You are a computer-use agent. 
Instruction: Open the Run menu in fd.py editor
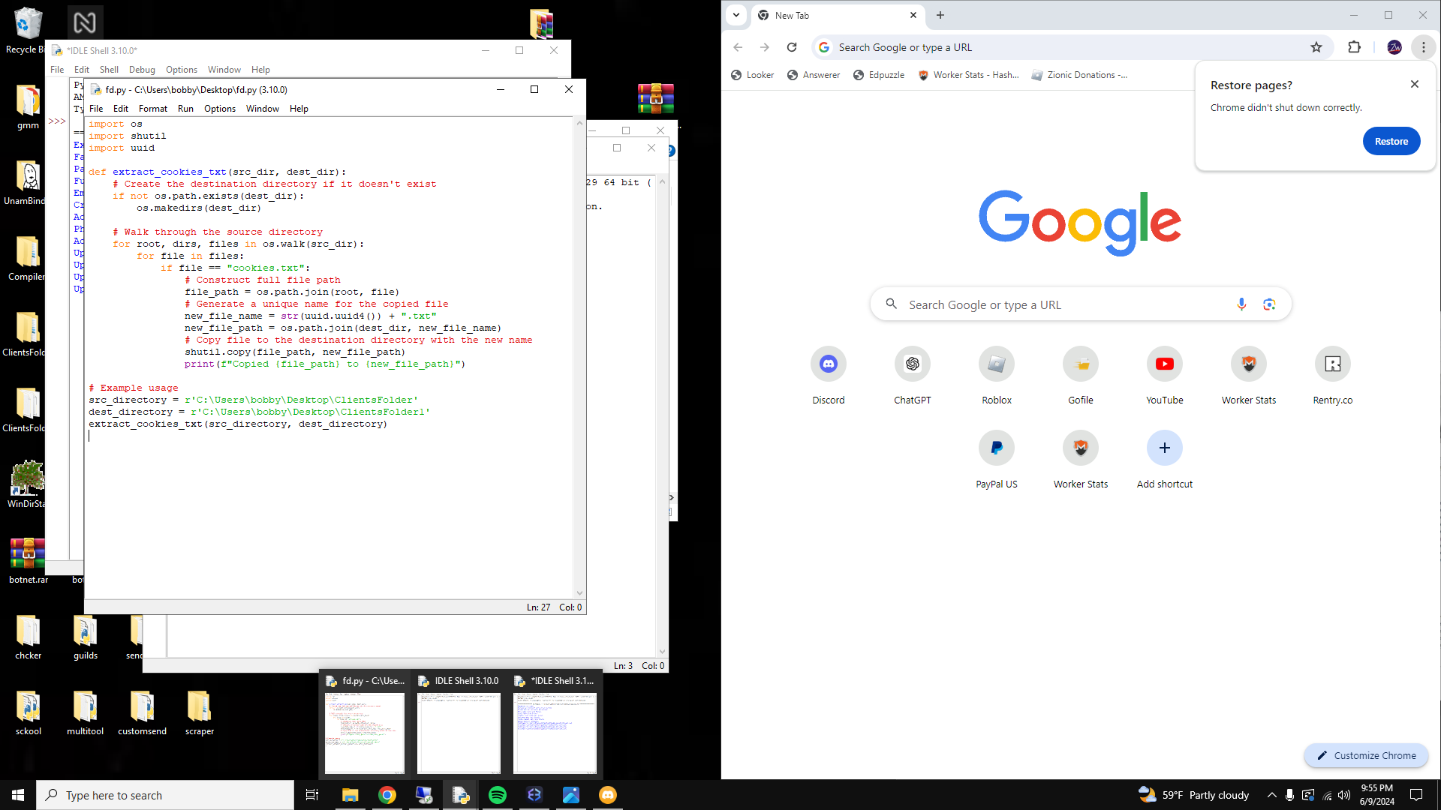tap(185, 109)
